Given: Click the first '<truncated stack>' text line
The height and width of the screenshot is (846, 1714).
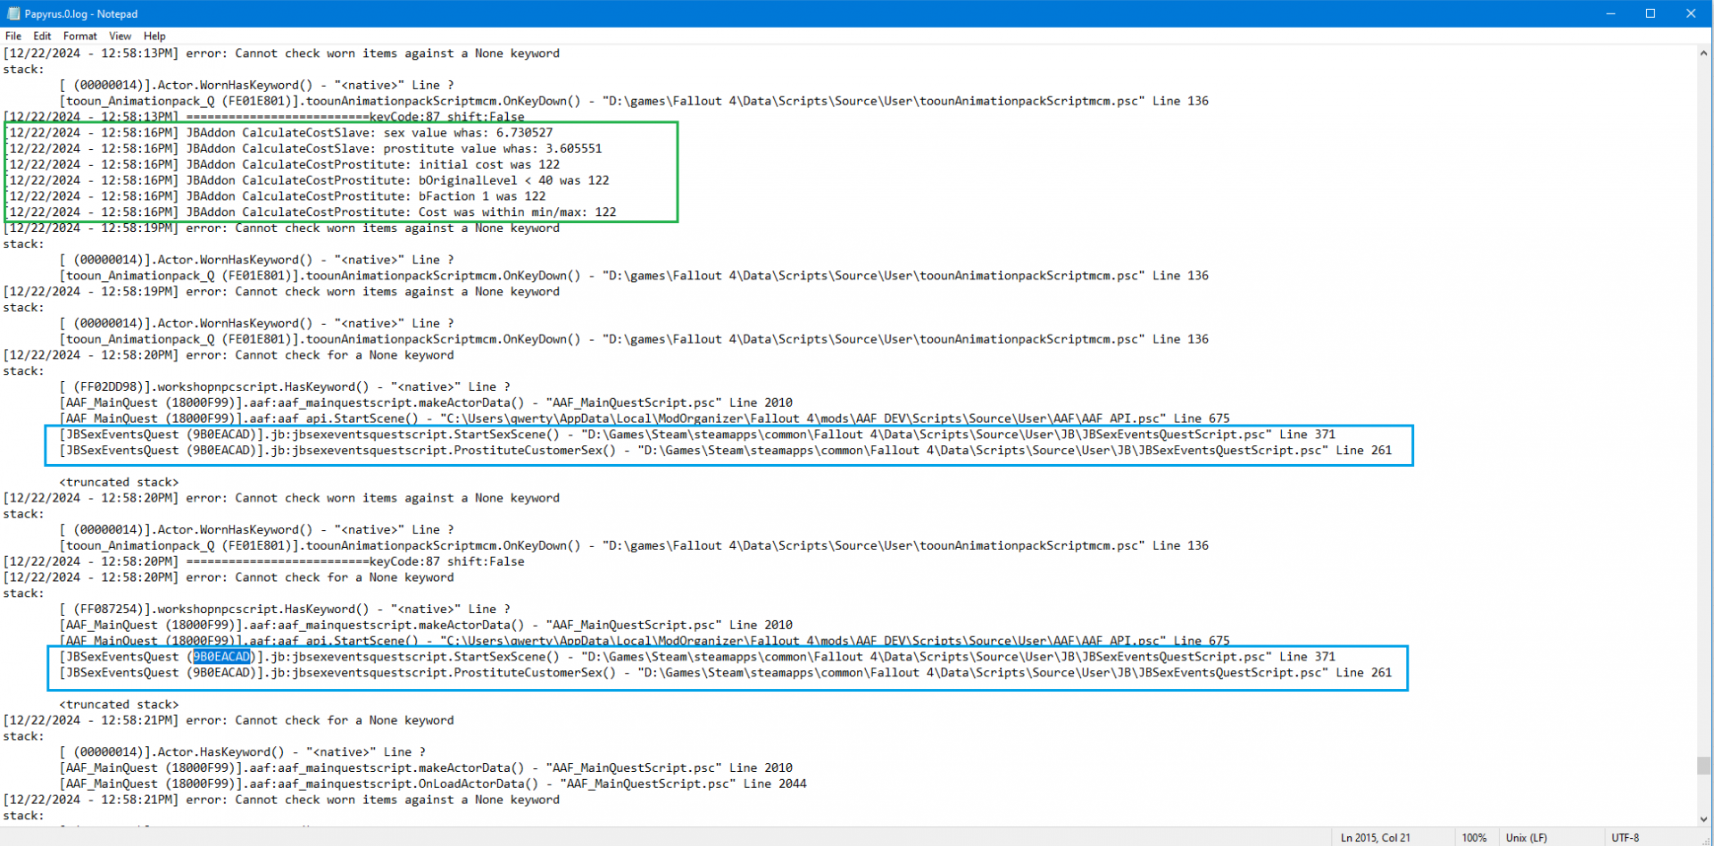Looking at the screenshot, I should tap(119, 482).
